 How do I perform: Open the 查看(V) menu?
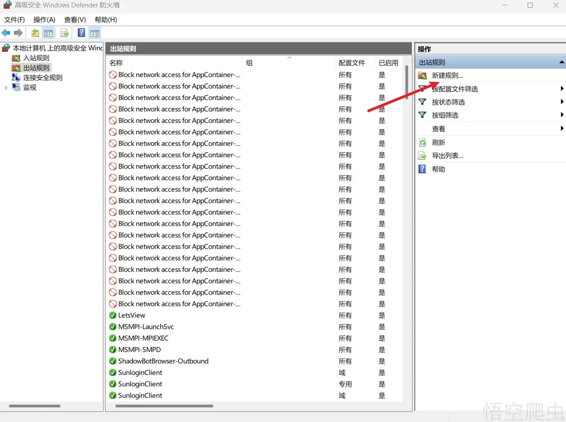[x=75, y=20]
